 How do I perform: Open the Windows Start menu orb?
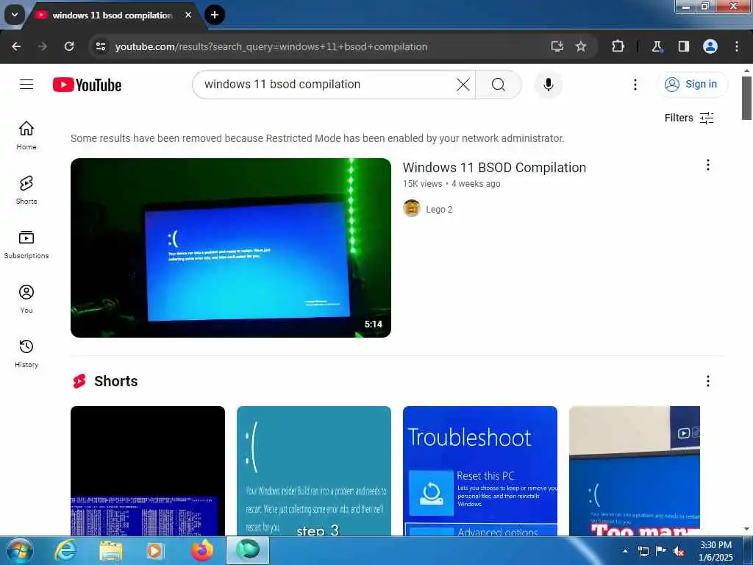click(20, 550)
